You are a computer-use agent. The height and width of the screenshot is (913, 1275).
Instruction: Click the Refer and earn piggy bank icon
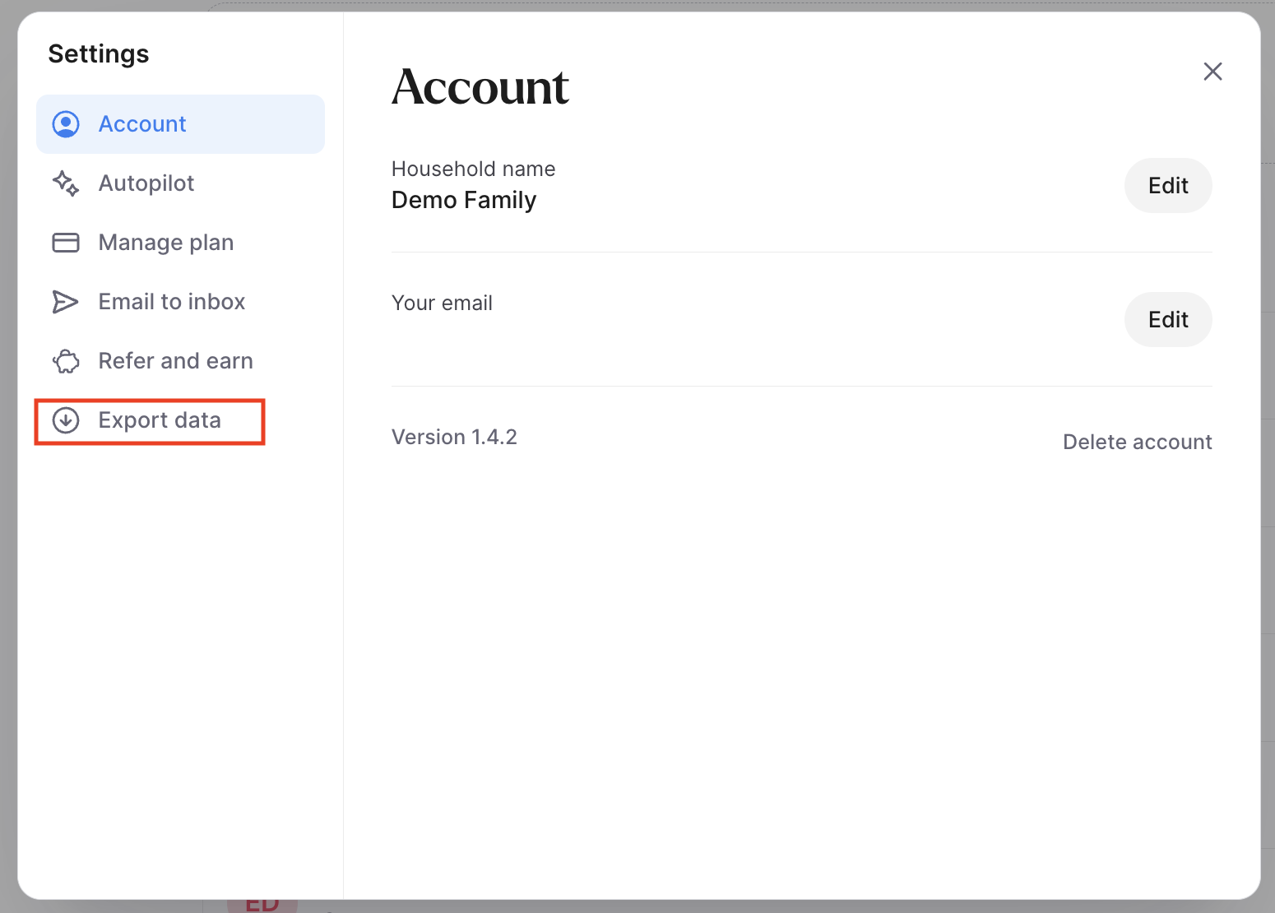point(66,361)
